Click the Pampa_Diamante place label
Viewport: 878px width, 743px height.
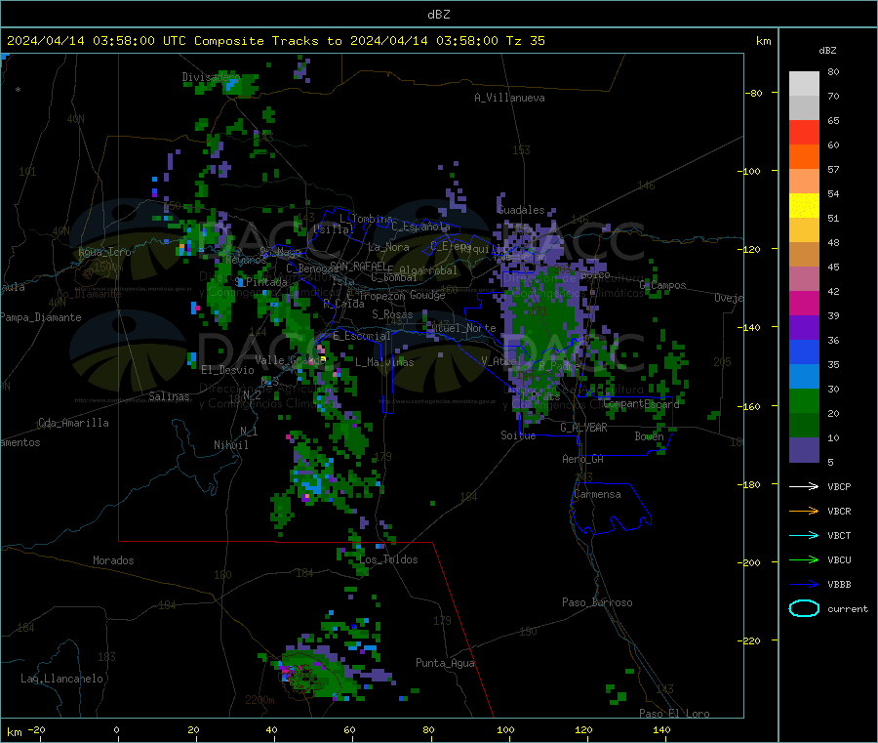(x=41, y=317)
